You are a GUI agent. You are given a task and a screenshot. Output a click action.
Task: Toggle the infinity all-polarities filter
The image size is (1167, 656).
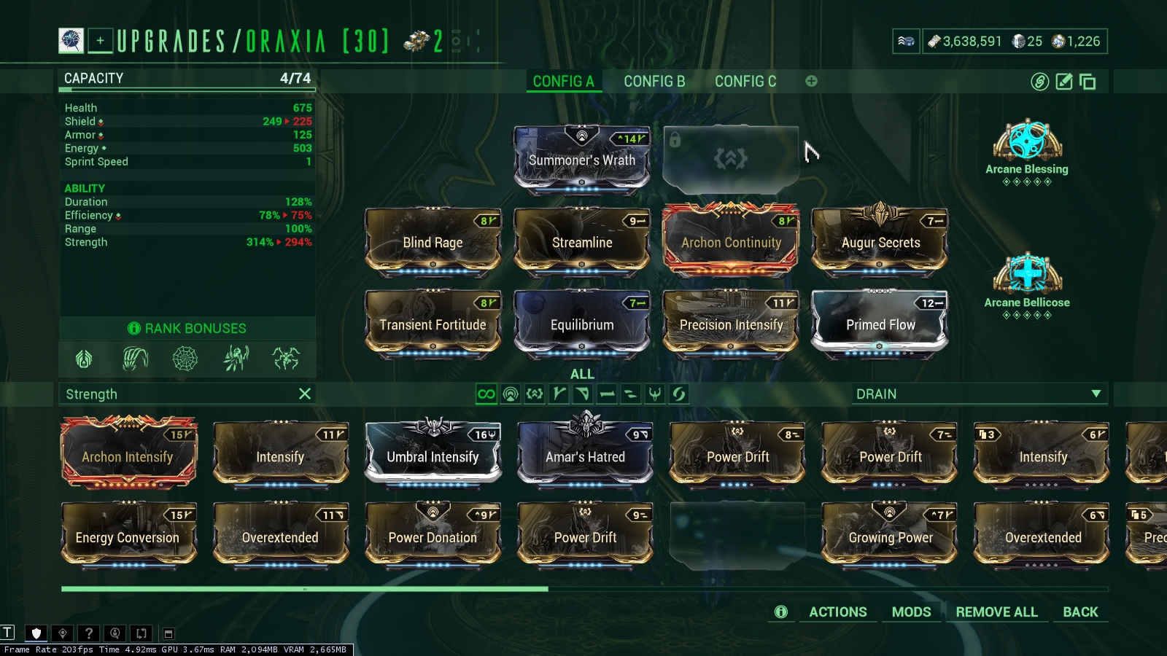click(x=486, y=394)
